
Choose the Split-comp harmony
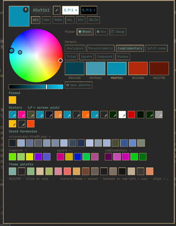click(x=157, y=48)
